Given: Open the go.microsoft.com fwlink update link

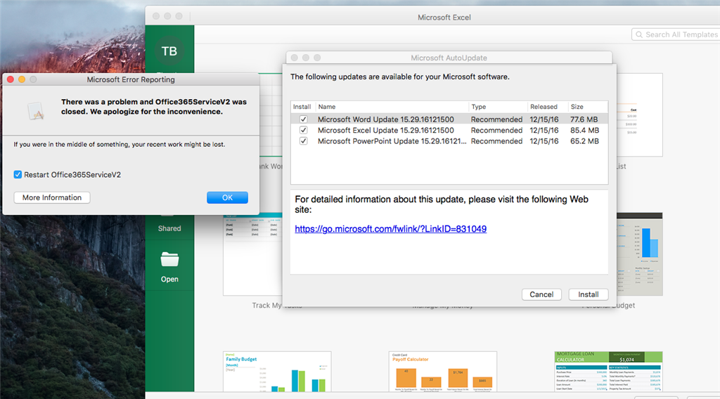Looking at the screenshot, I should pyautogui.click(x=391, y=229).
